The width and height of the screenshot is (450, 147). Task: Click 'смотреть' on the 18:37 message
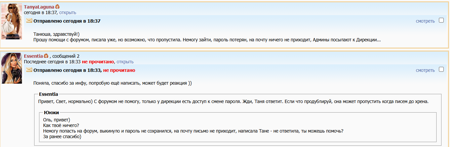(x=425, y=21)
